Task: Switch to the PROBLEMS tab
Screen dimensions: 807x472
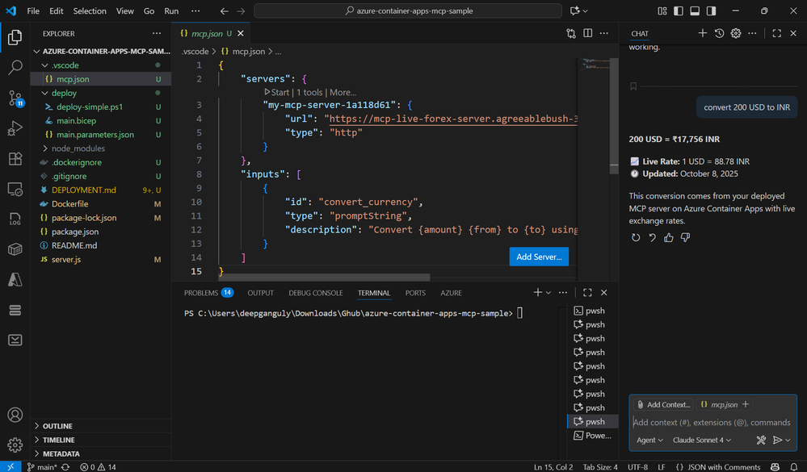Action: [202, 293]
